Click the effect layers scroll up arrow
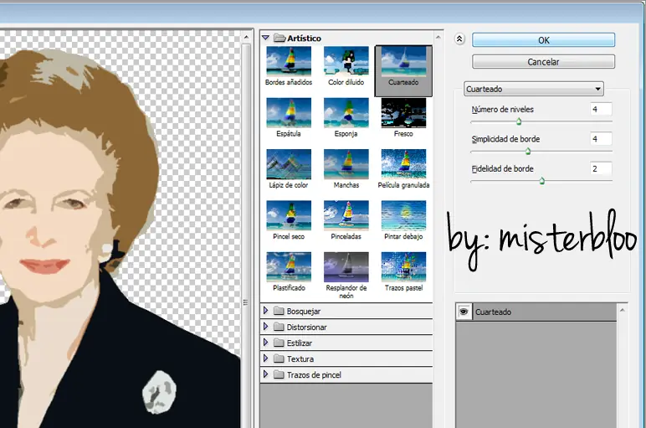Screen dimensions: 646x428 (623, 310)
